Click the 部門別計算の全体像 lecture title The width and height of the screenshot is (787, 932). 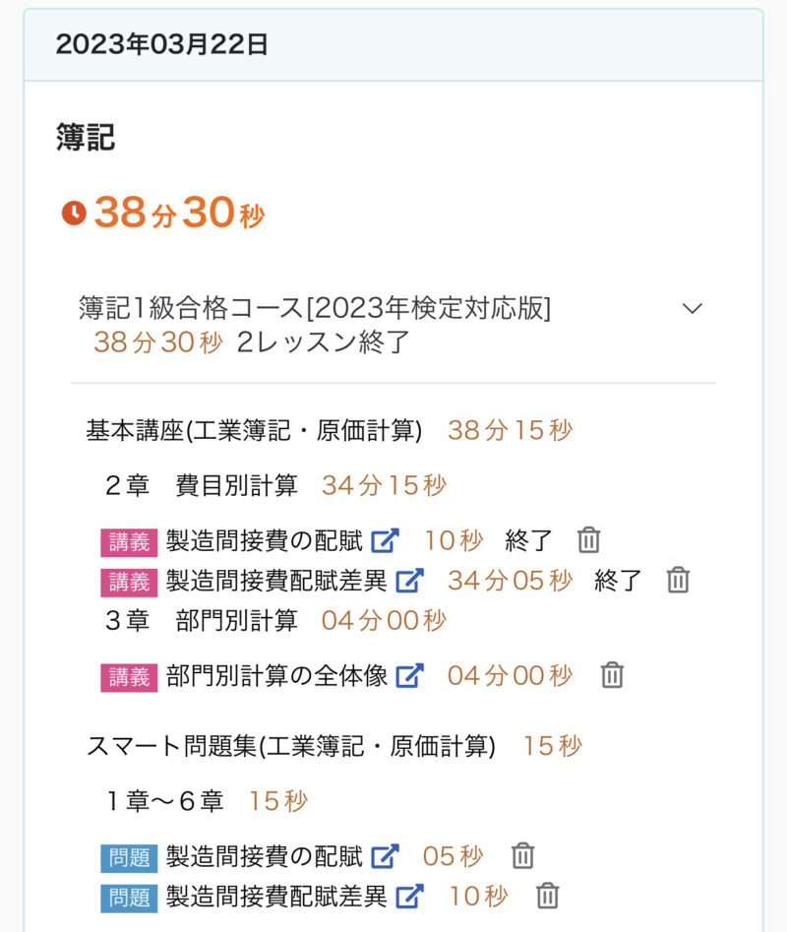(x=276, y=676)
